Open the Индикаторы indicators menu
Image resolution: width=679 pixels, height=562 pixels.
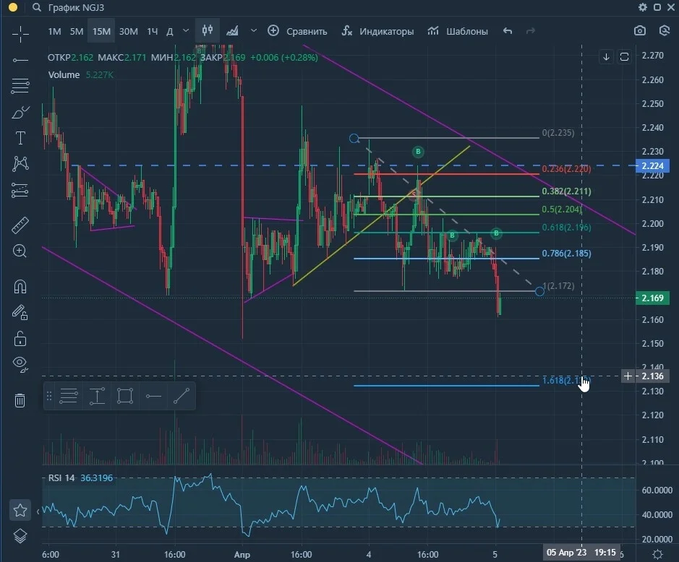(377, 31)
